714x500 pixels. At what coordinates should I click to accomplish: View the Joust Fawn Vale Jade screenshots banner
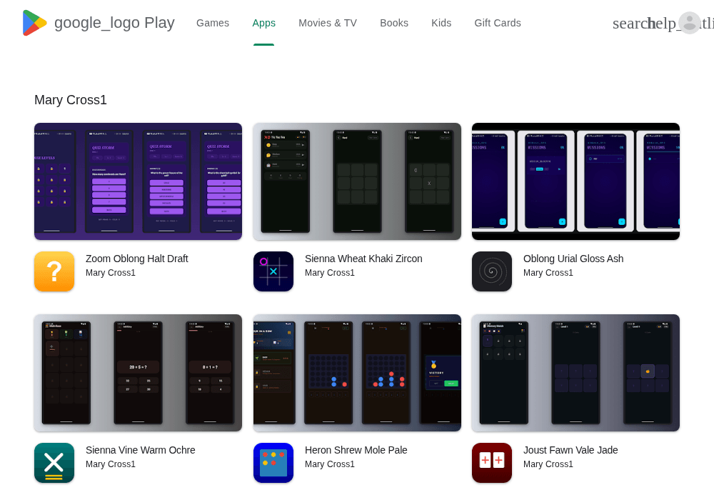(575, 372)
